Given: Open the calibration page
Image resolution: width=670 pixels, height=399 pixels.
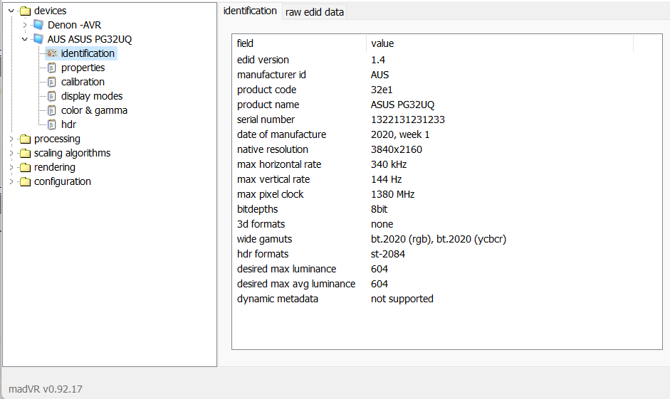Looking at the screenshot, I should point(83,82).
